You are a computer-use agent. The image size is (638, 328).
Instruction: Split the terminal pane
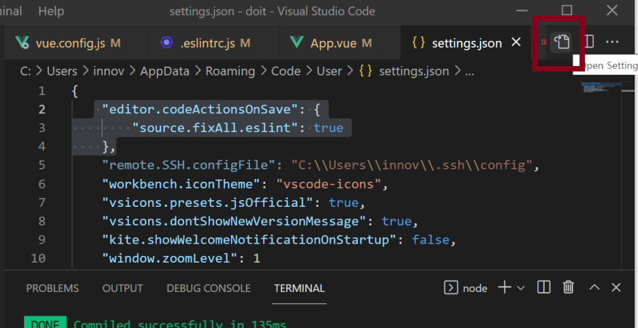pos(544,287)
